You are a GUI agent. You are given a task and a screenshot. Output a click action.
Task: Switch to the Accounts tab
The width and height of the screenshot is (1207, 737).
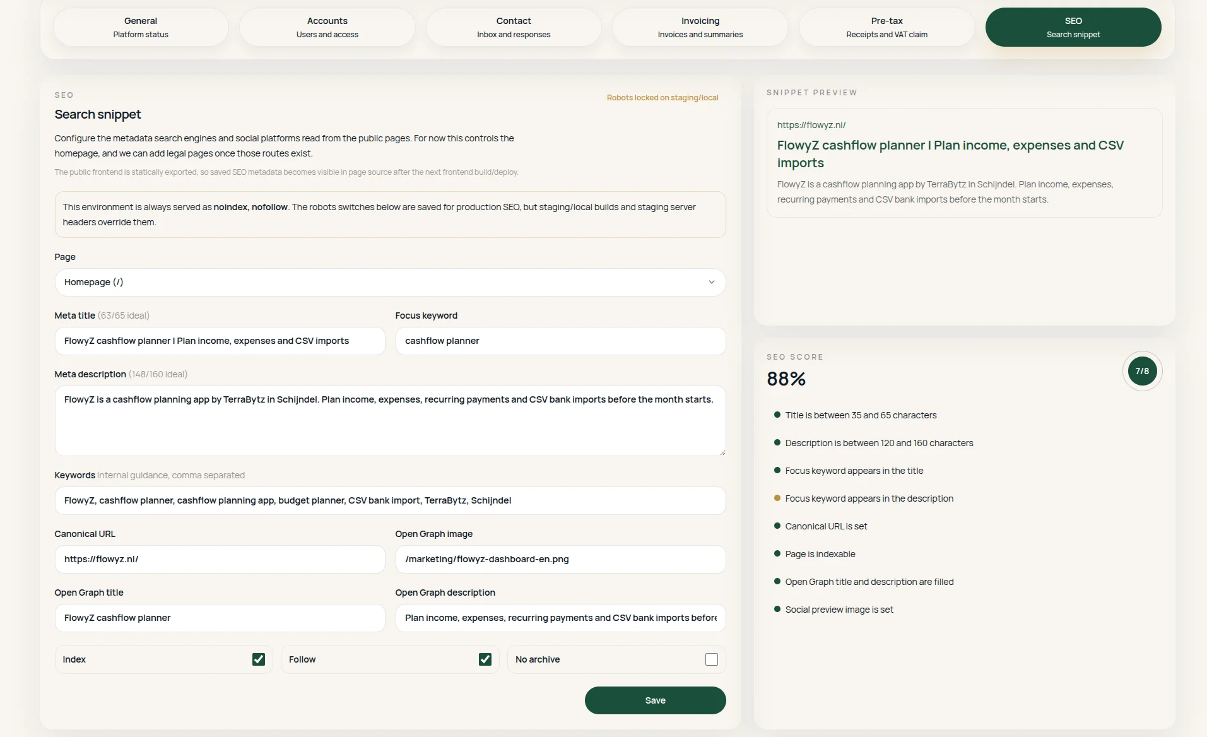327,27
